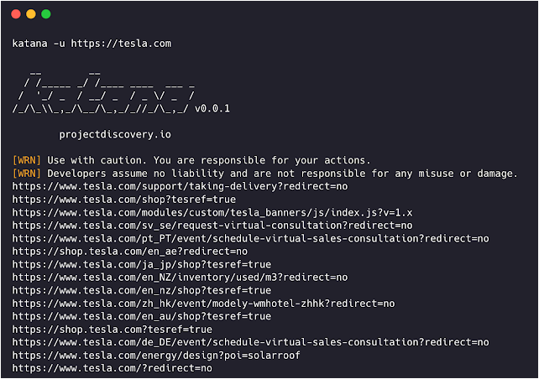Screen dimensions: 539x379
Task: Open the shop.tesla.com/en_ae URL
Action: 130,251
